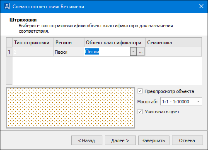208x150 pixels.
Task: Click the sand hatch pattern preview
Action: tap(70, 108)
